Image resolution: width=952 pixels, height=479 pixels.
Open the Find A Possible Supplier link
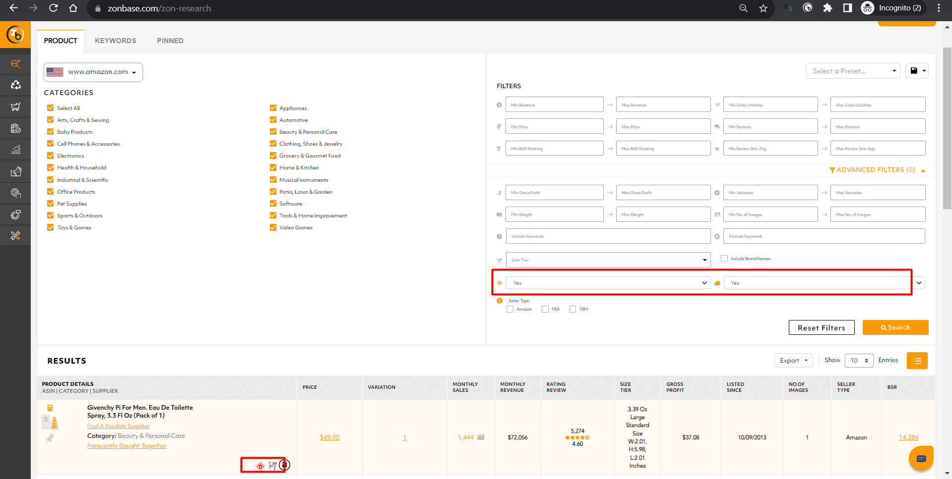click(118, 426)
